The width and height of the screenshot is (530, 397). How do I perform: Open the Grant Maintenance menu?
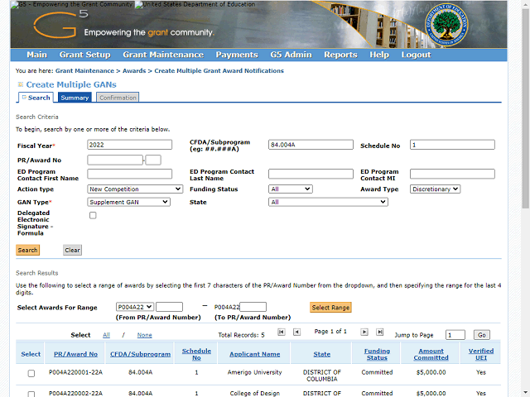pos(163,55)
